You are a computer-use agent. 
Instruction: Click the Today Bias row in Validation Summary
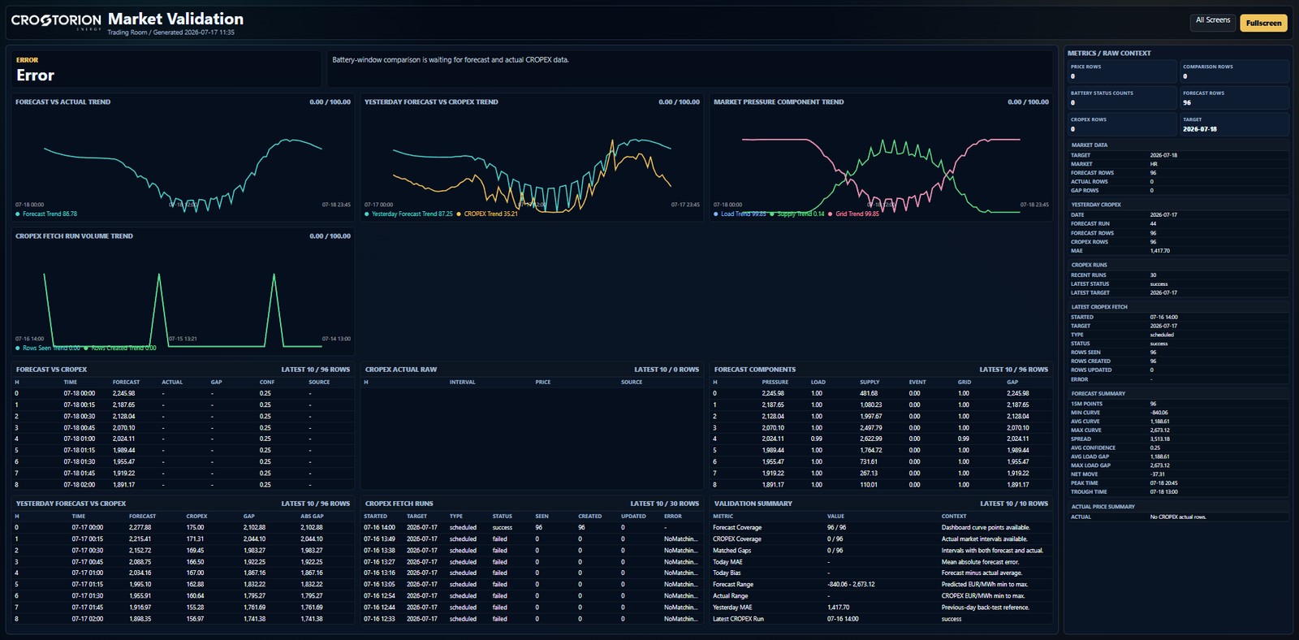(x=881, y=573)
